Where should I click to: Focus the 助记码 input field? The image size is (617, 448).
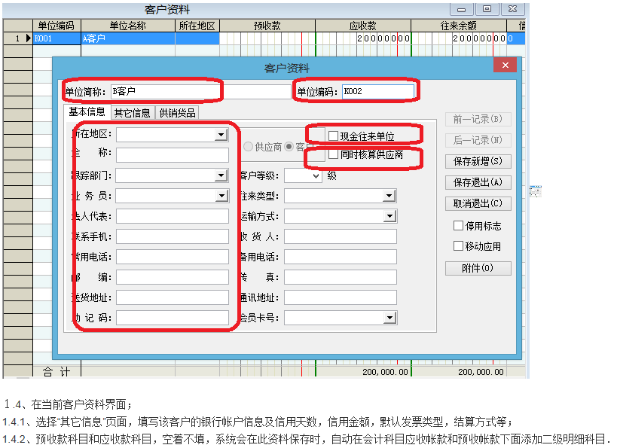pos(173,318)
